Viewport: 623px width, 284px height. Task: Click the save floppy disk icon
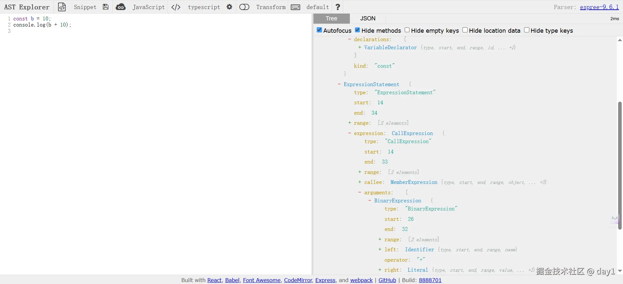(105, 7)
